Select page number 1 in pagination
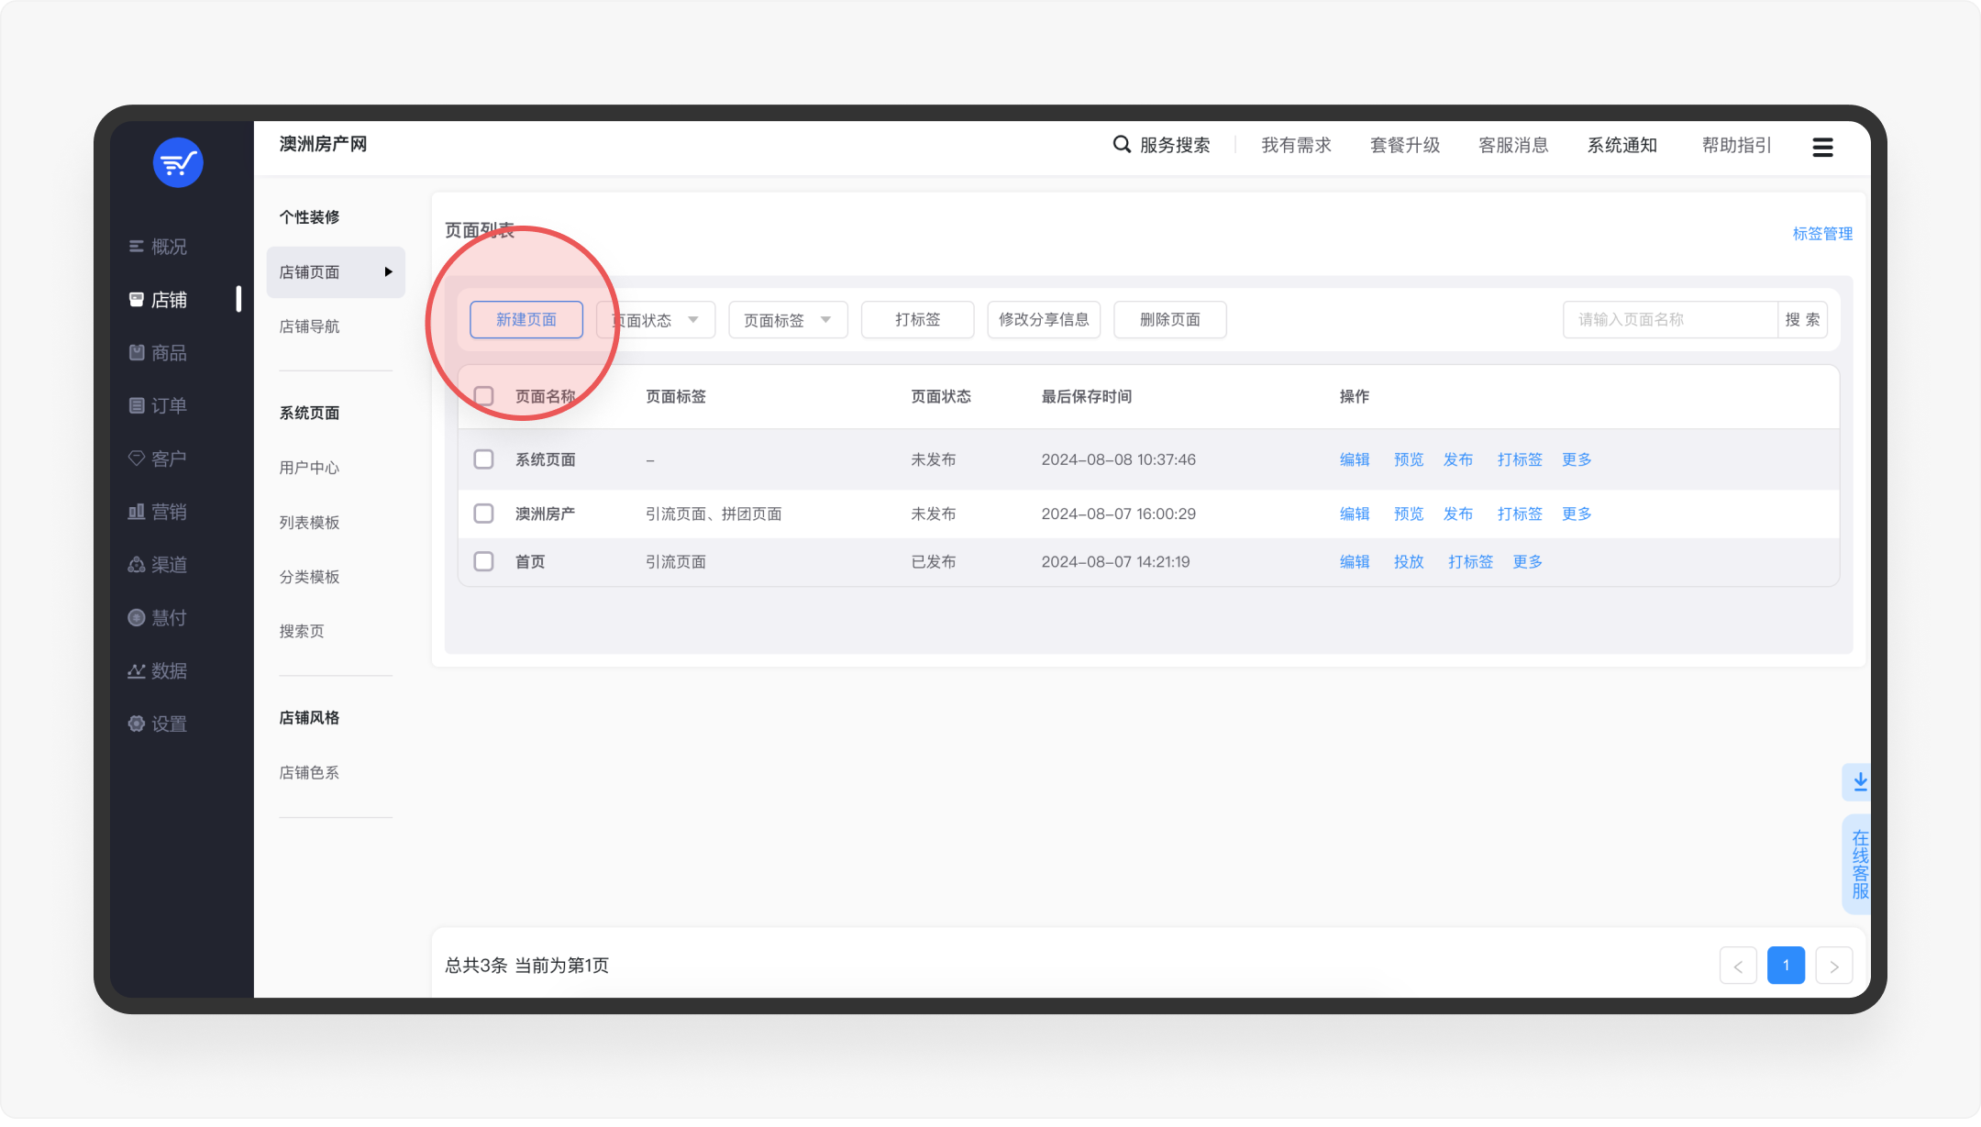Screen dimensions: 1981x1127 [1786, 966]
